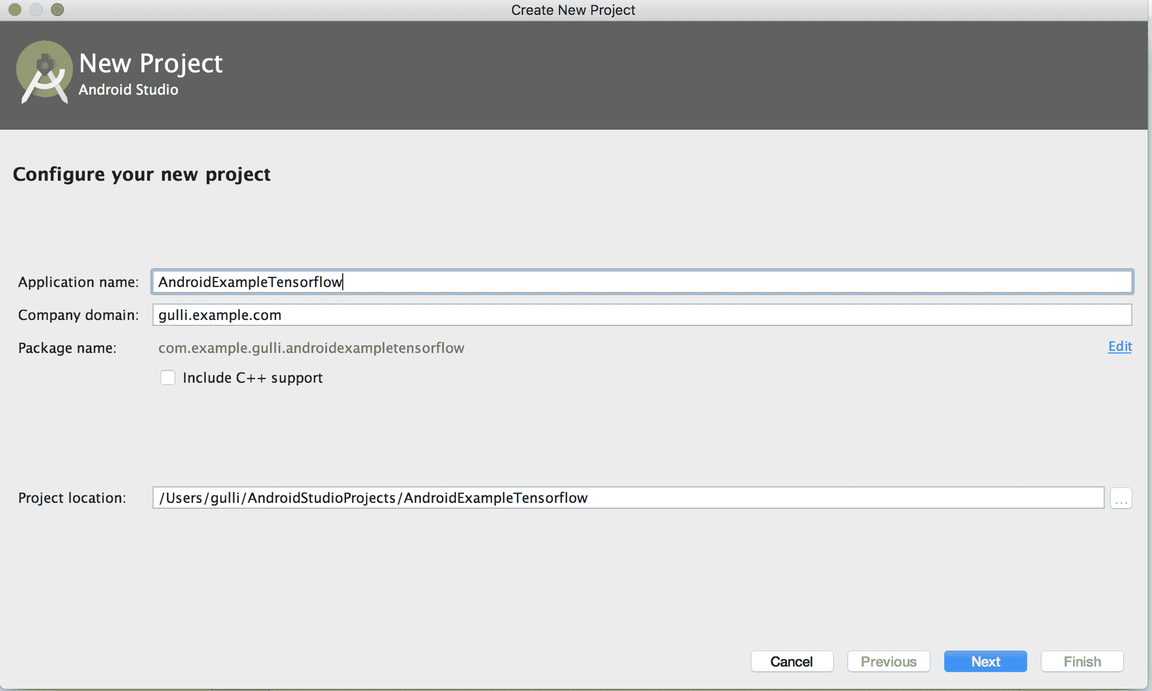Click the Package name label
Screen dimensions: 1152x691
click(67, 348)
